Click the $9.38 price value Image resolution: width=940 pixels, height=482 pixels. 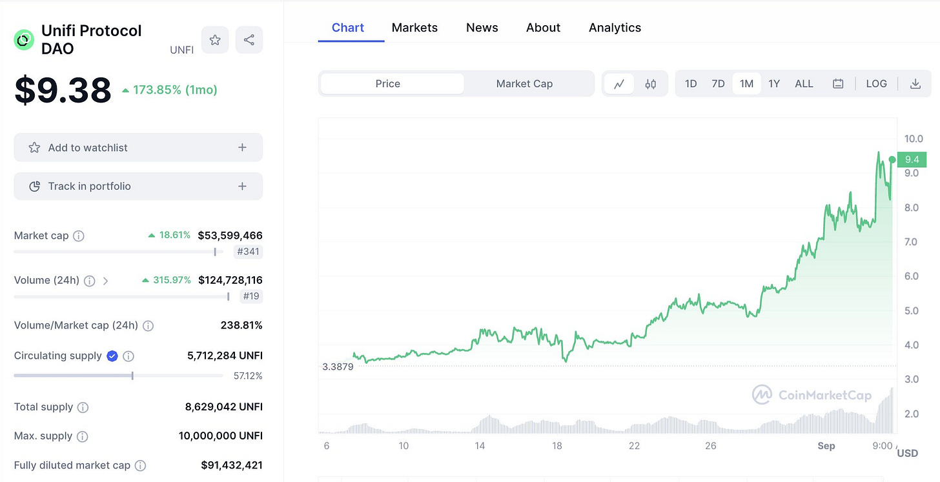click(x=63, y=90)
